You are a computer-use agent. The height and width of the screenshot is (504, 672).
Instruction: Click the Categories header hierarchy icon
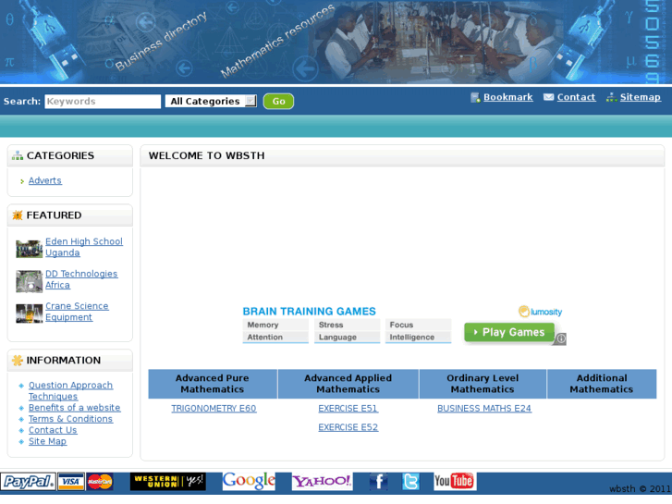(18, 155)
